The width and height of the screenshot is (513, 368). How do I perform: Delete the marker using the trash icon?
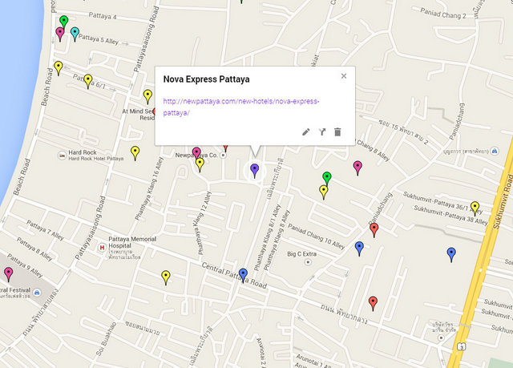pos(337,131)
